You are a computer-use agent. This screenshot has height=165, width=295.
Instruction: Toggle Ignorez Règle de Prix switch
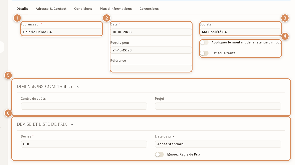[159, 154]
